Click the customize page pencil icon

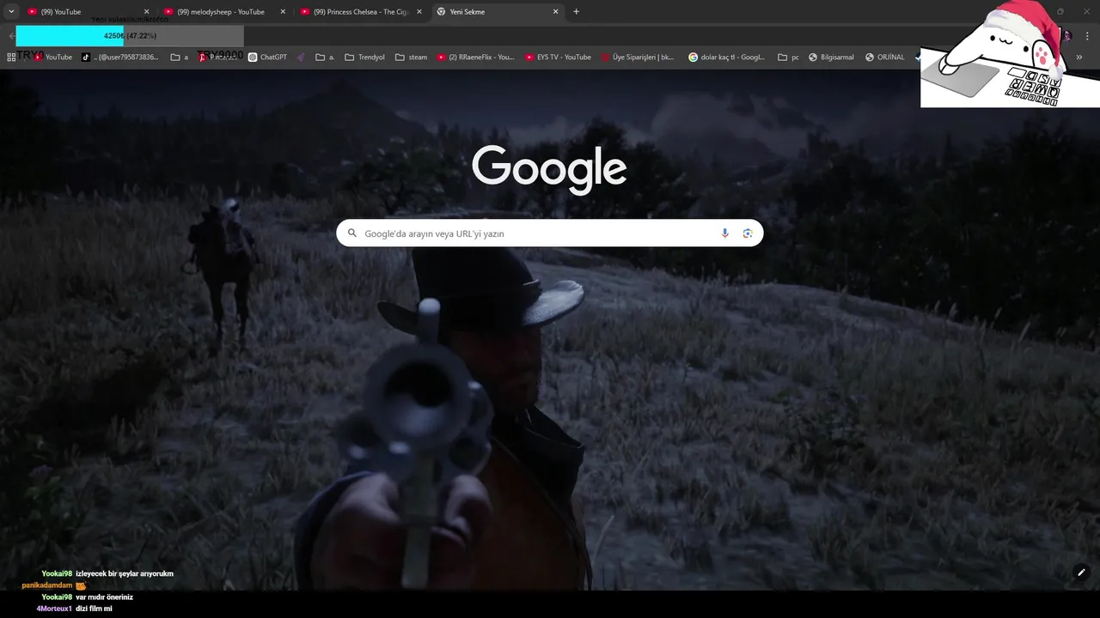1081,573
